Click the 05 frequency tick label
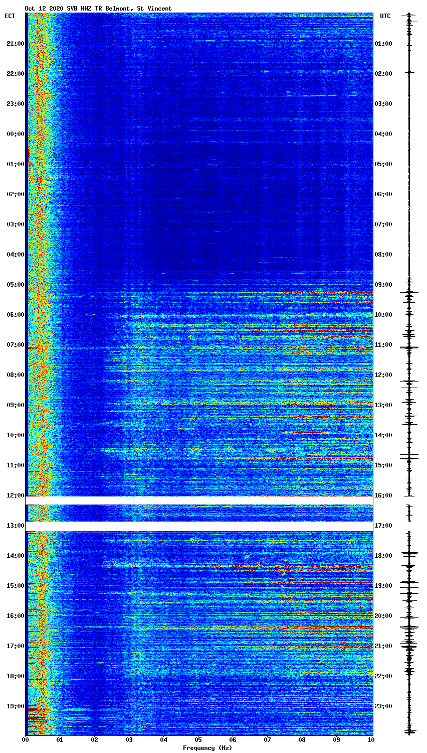The width and height of the screenshot is (427, 753). tap(198, 740)
